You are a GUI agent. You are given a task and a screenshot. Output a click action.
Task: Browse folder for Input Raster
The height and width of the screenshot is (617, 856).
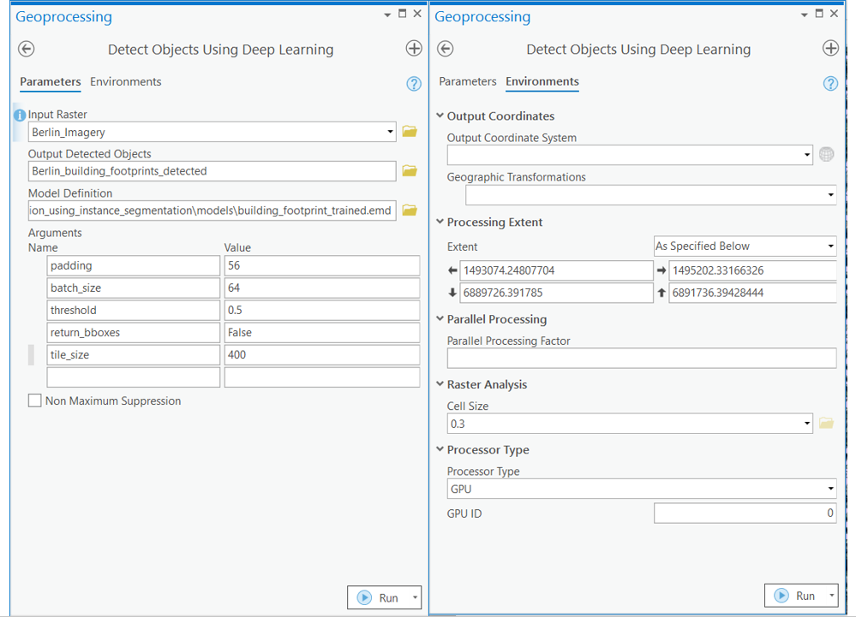pyautogui.click(x=410, y=132)
